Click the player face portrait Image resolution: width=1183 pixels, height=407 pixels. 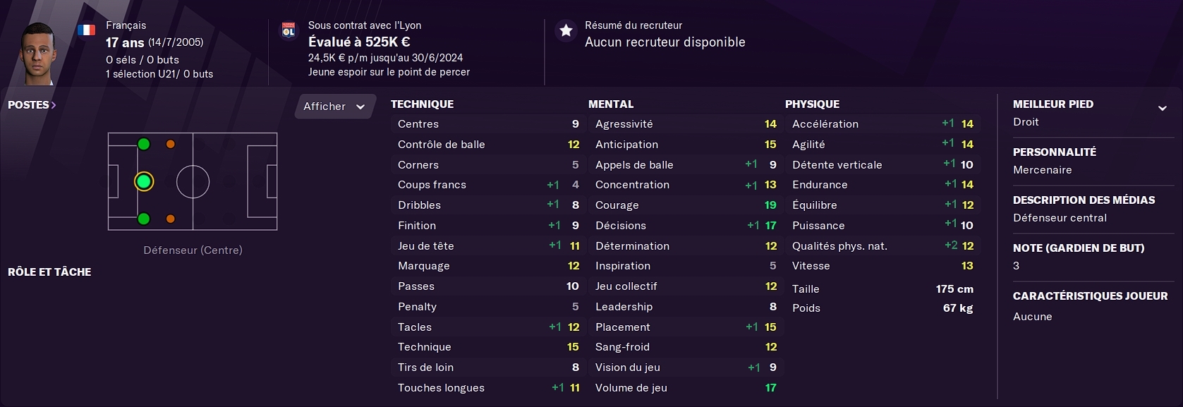pyautogui.click(x=37, y=54)
